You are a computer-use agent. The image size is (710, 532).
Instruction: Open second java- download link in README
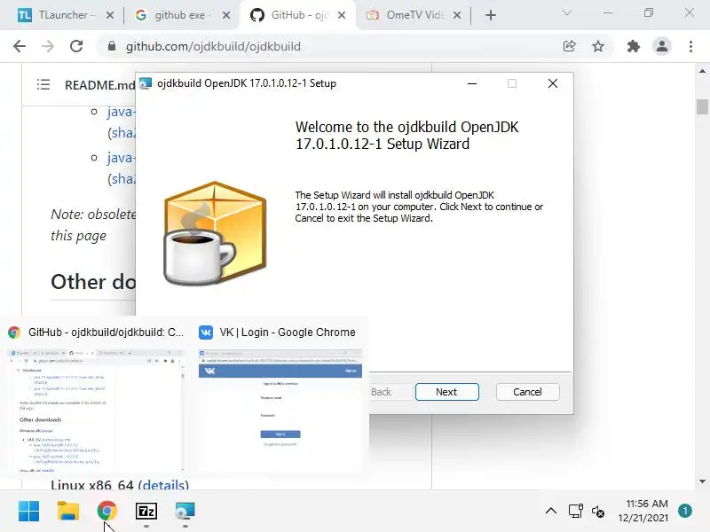click(121, 158)
